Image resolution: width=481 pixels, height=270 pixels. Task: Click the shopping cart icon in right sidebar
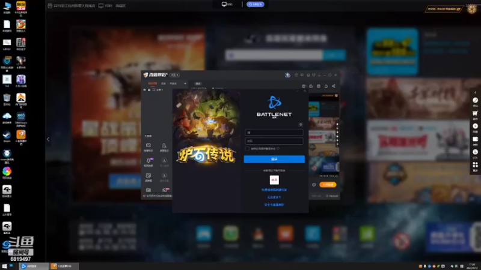tap(475, 113)
